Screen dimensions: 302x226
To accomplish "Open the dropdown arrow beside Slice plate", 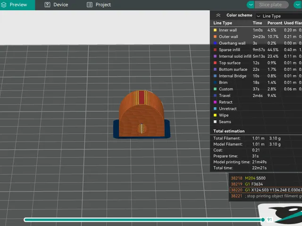I will pyautogui.click(x=251, y=5).
